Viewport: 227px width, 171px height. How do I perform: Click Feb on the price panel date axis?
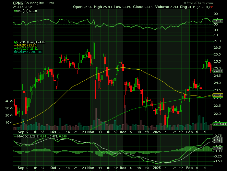coord(189,132)
